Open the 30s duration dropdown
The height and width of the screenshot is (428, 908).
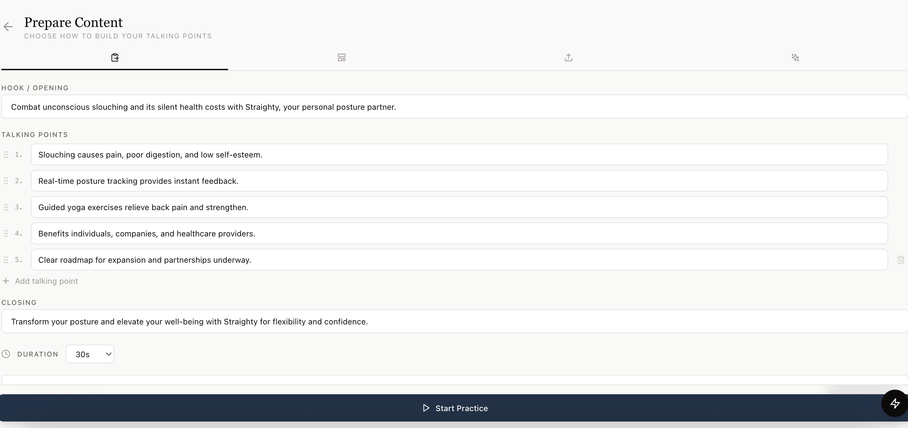coord(90,354)
